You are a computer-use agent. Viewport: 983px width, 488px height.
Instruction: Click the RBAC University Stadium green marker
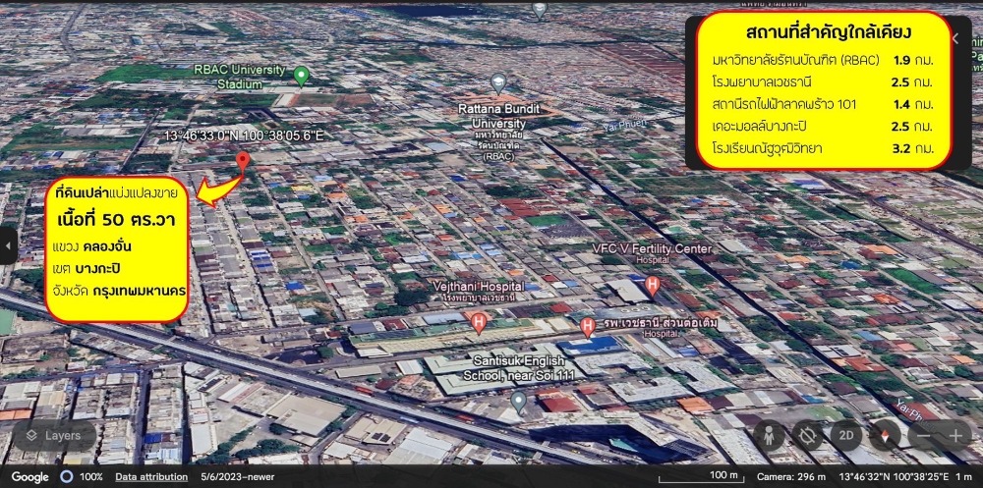pyautogui.click(x=303, y=75)
